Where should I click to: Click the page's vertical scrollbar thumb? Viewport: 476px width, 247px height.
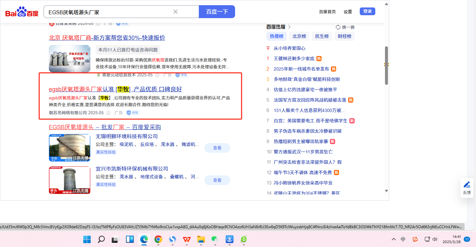(386, 65)
